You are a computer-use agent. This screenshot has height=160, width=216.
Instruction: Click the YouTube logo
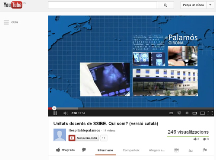(x=13, y=5)
